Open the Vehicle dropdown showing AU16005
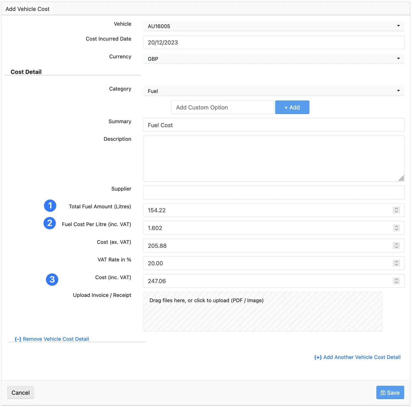Viewport: 413px width, 407px height. [x=273, y=26]
